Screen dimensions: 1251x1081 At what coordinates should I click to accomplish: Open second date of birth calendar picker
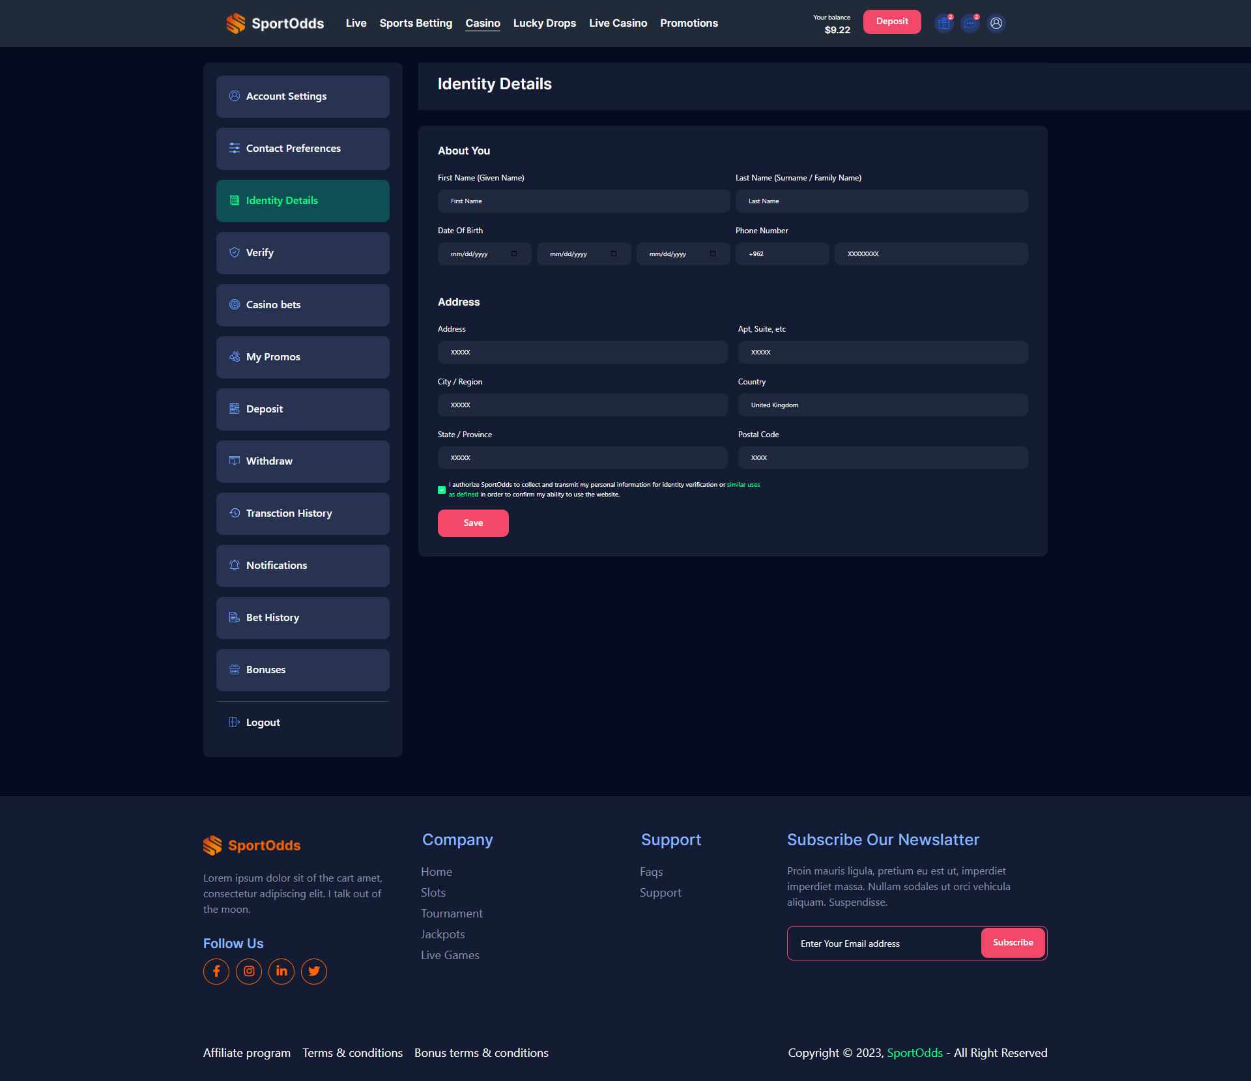coord(614,253)
